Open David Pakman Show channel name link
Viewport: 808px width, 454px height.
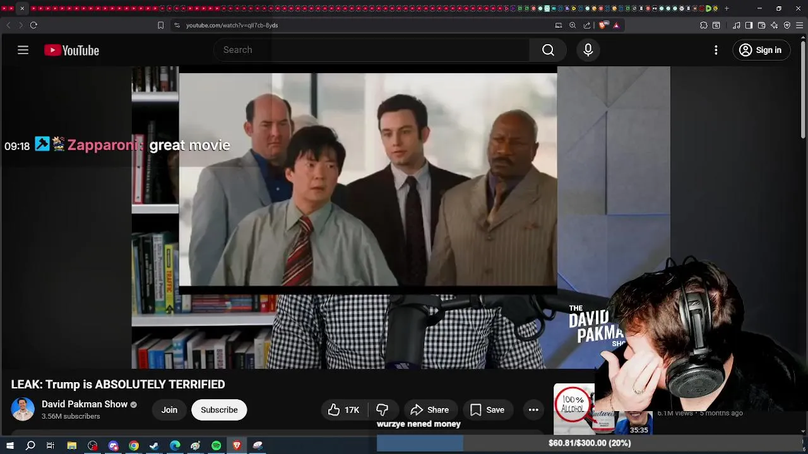coord(85,404)
